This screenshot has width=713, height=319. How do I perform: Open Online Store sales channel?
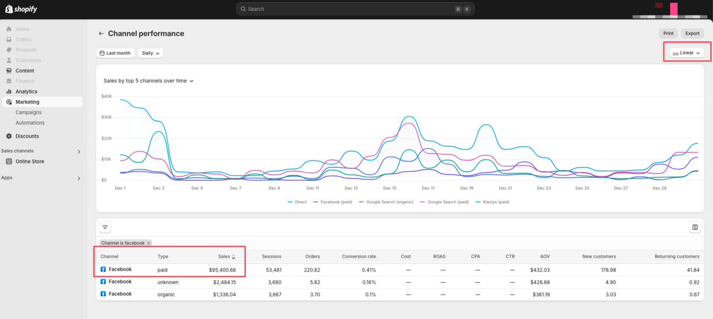[30, 161]
